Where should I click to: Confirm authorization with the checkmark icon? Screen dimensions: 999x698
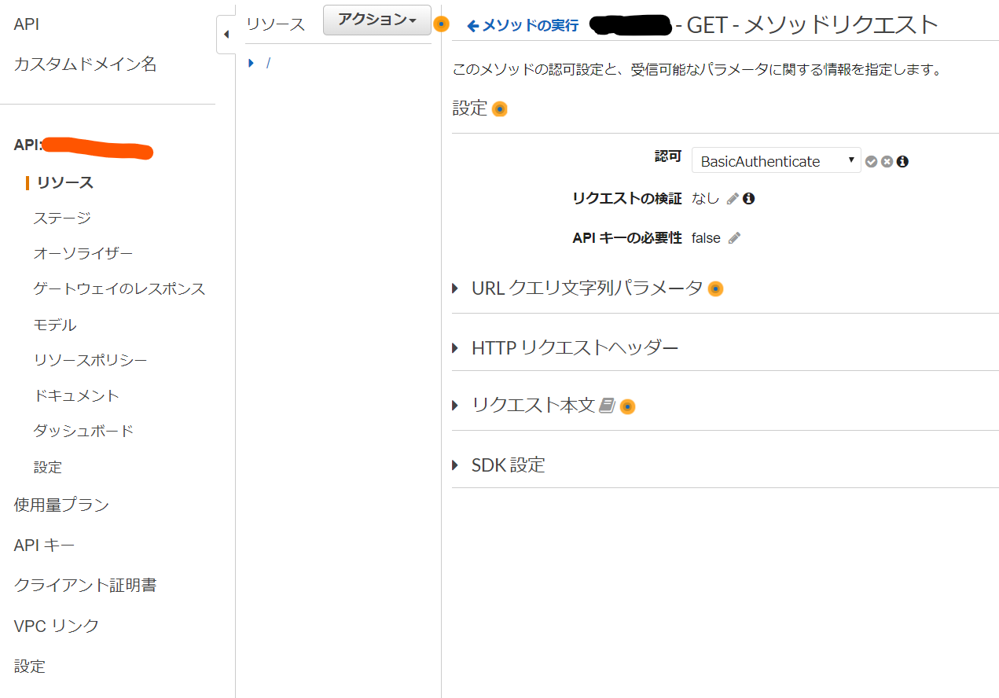(x=871, y=162)
